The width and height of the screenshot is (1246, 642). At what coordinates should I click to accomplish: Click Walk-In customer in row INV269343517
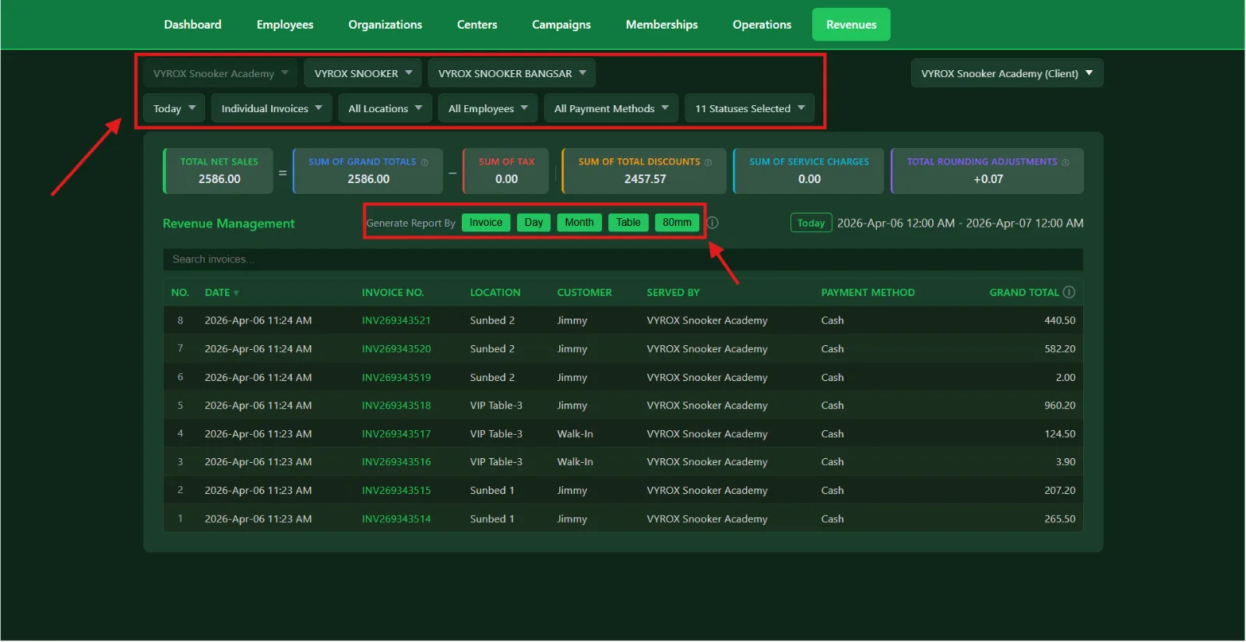pyautogui.click(x=575, y=434)
